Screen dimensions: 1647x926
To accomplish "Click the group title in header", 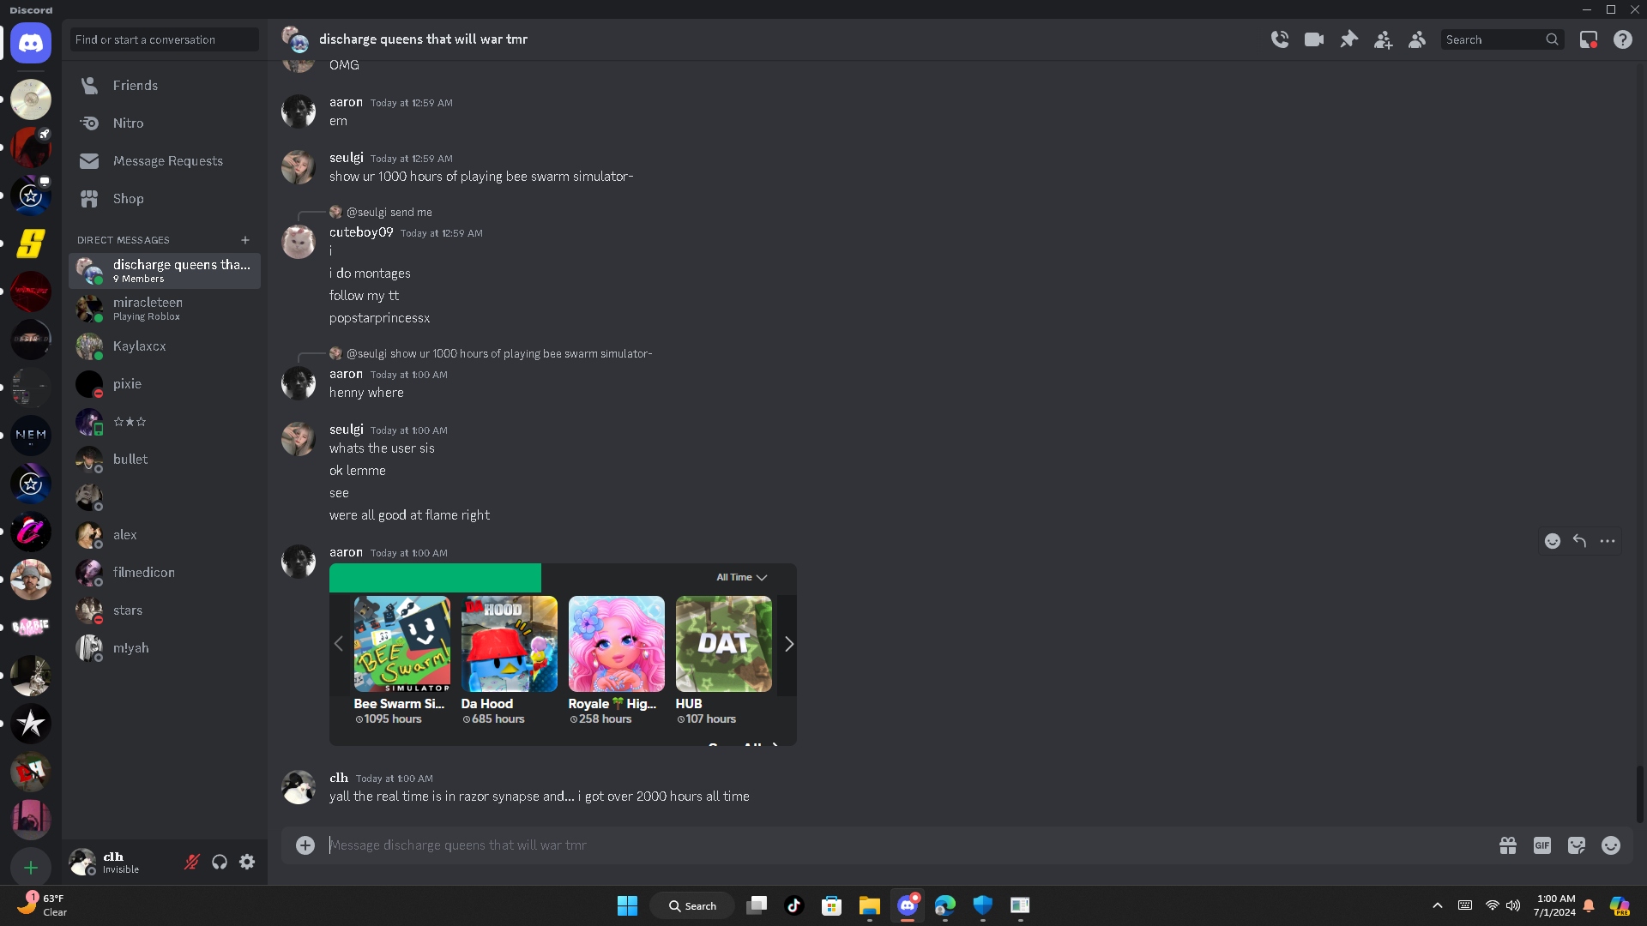I will (423, 39).
